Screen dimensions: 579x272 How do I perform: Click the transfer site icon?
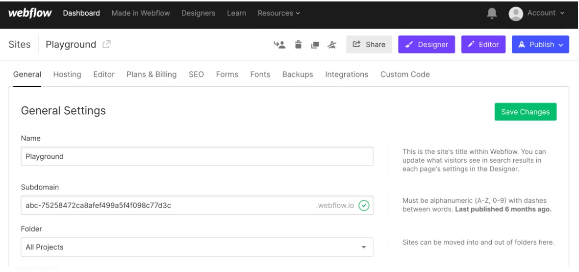click(x=279, y=45)
